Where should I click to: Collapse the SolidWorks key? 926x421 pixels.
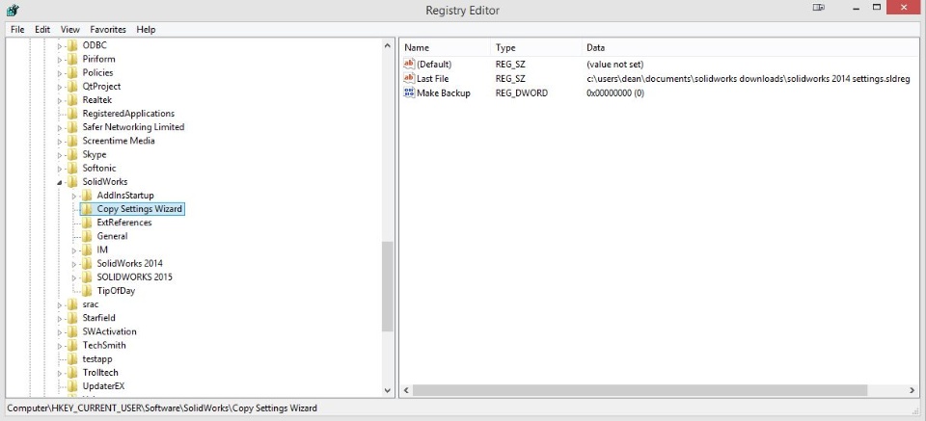point(60,182)
